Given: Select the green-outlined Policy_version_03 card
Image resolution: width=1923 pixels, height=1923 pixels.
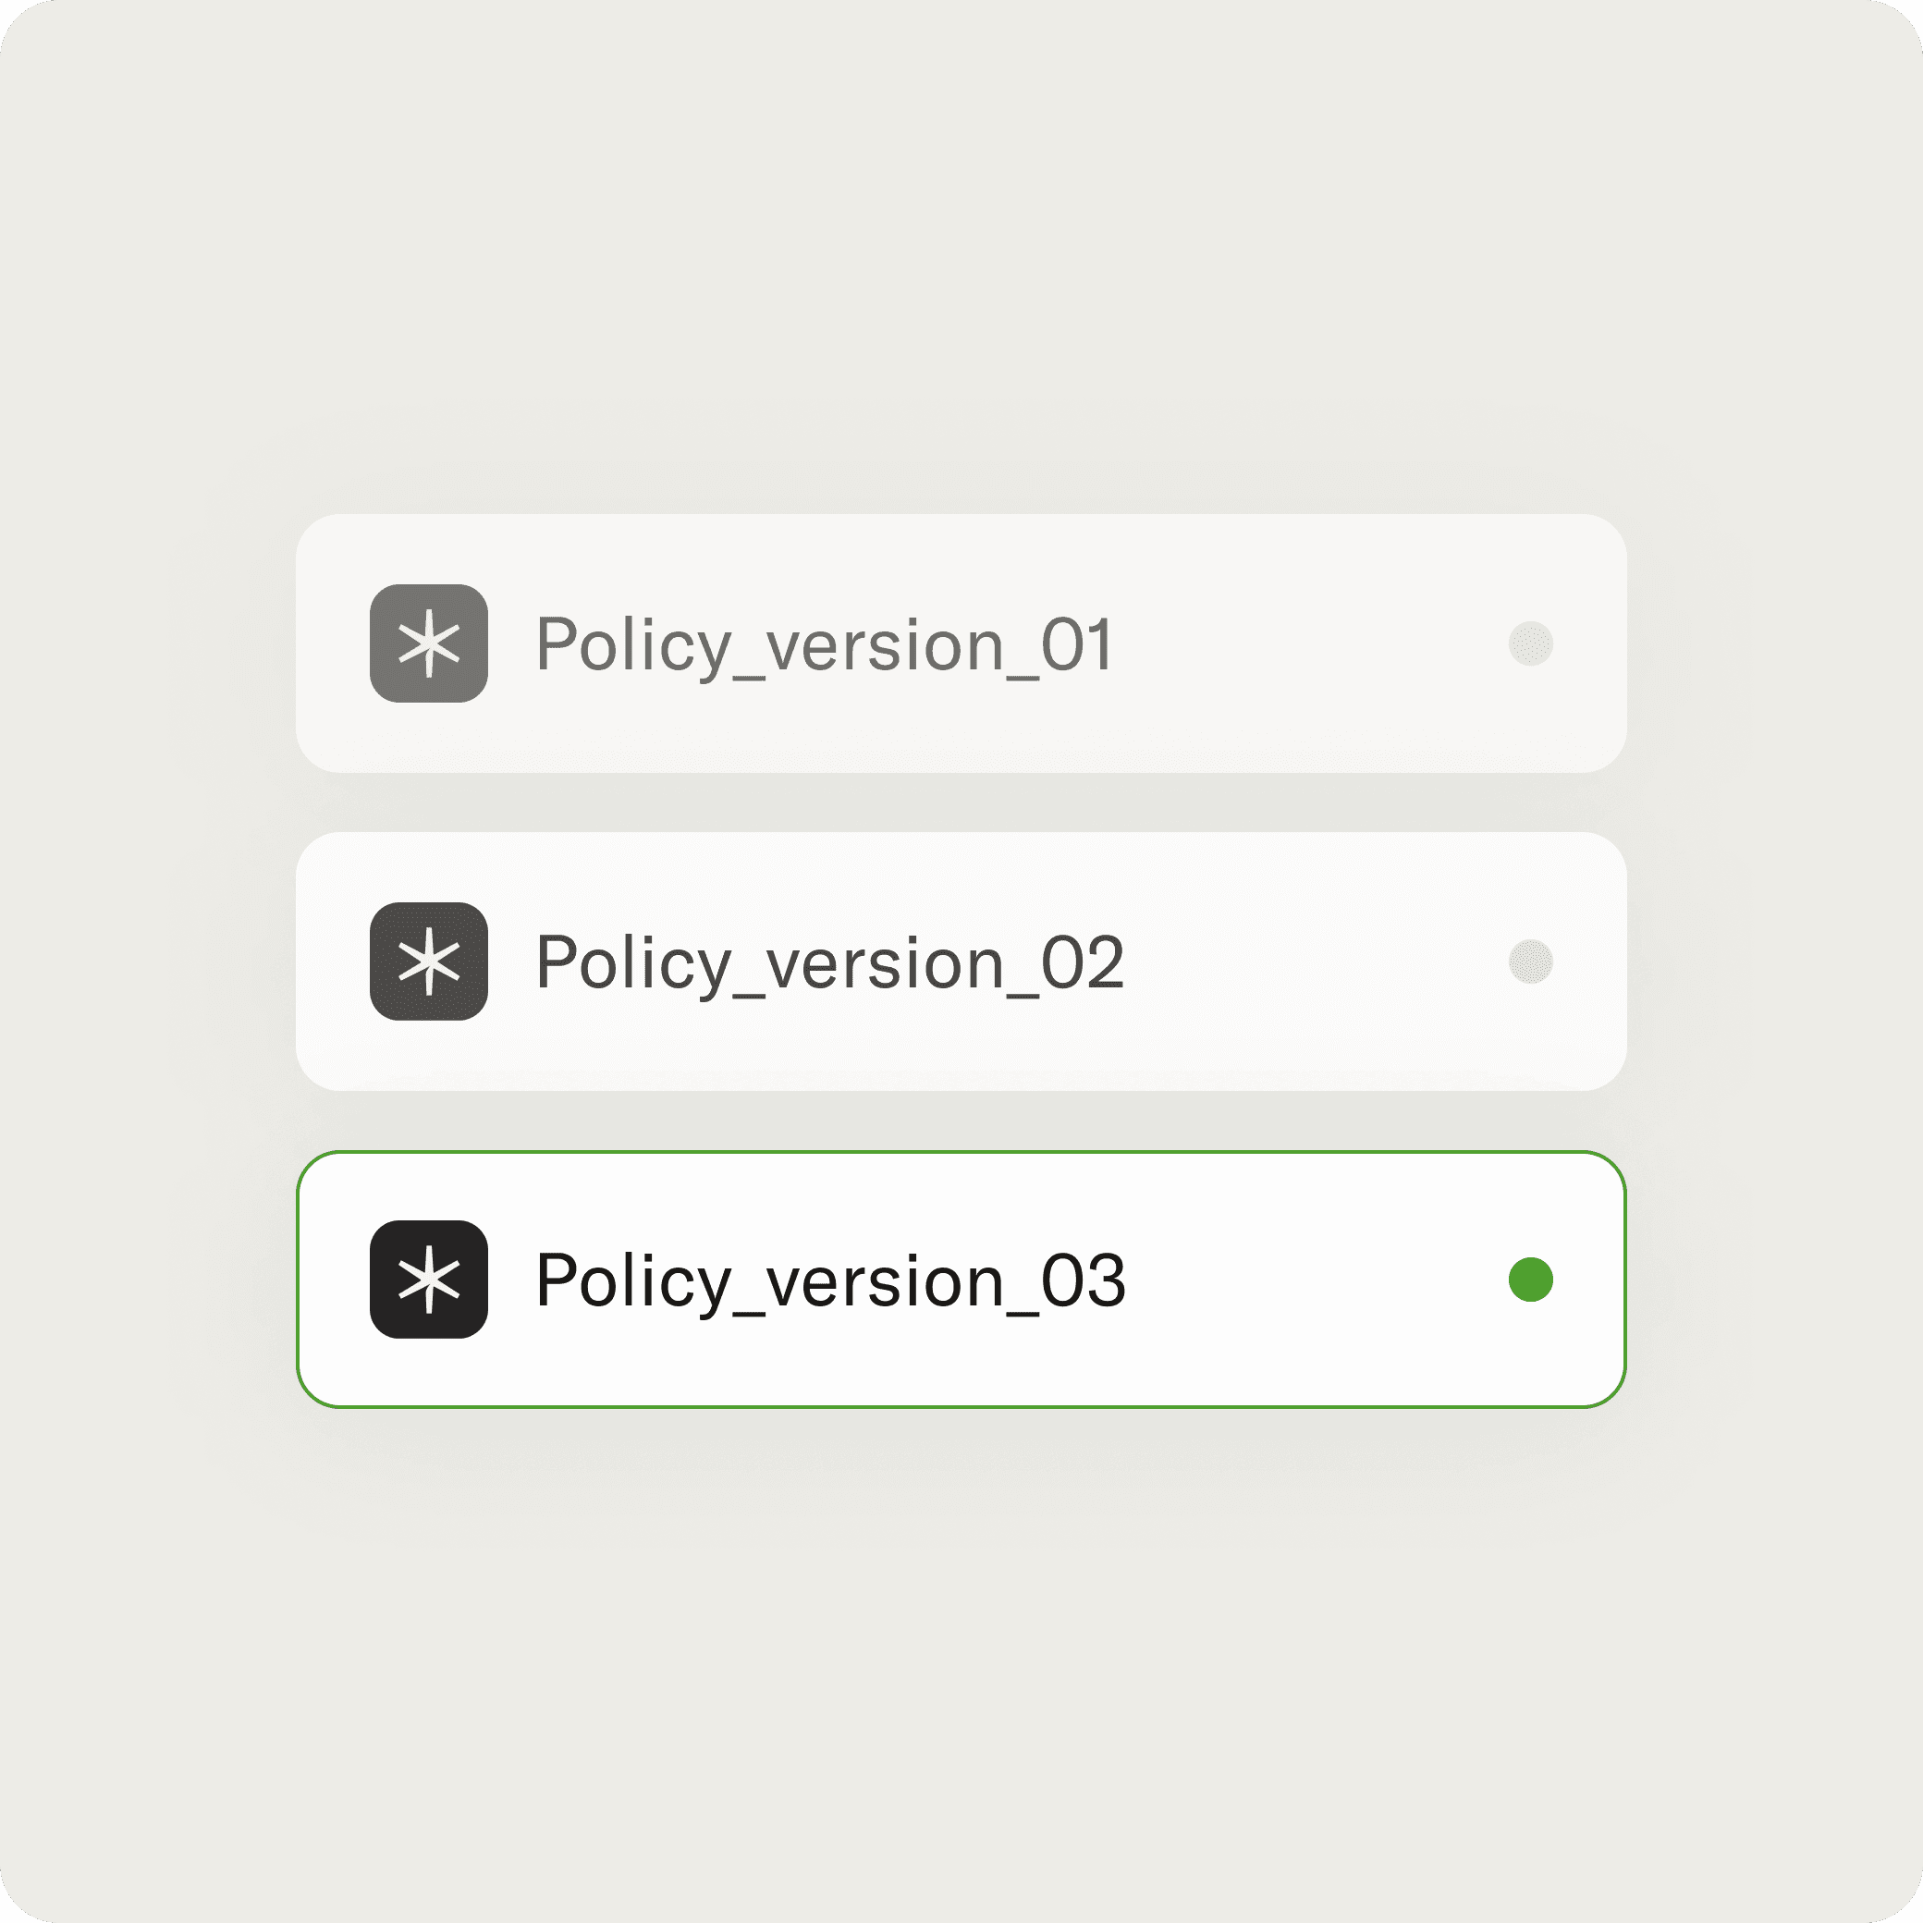Looking at the screenshot, I should (961, 1279).
